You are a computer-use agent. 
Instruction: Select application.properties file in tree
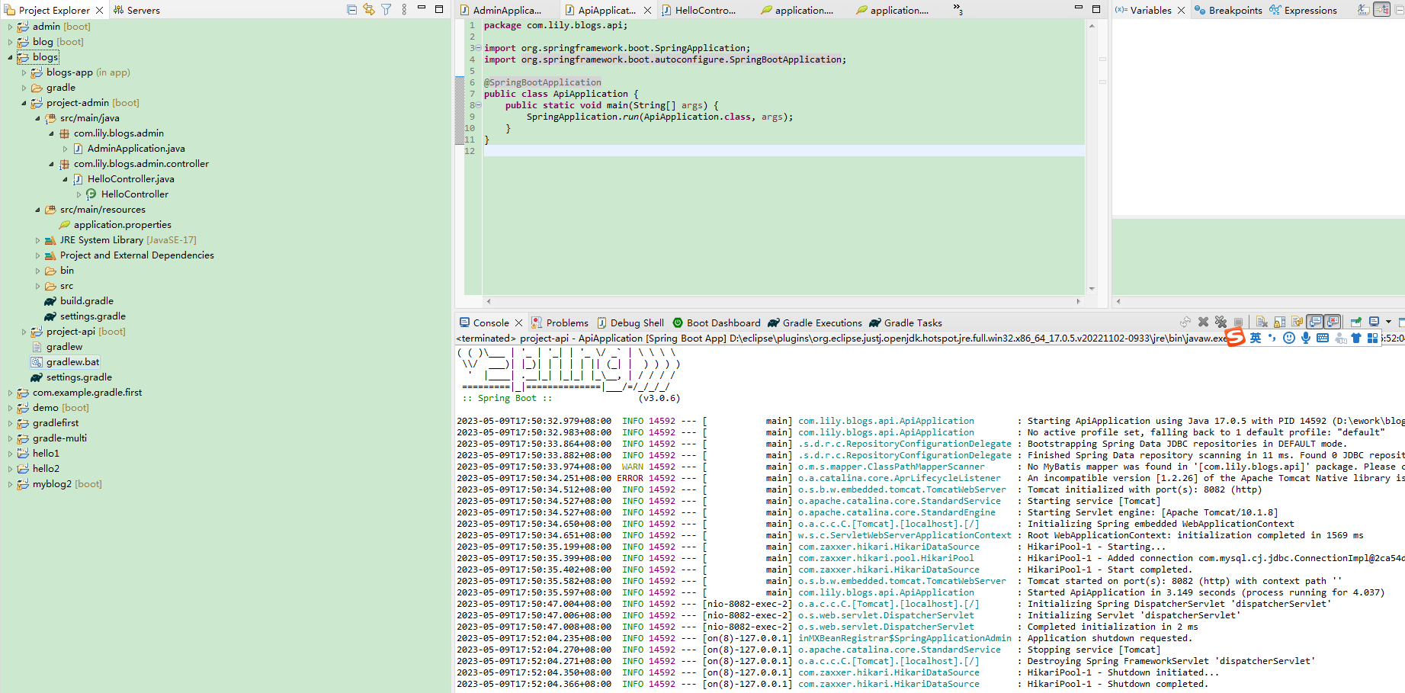(x=122, y=225)
